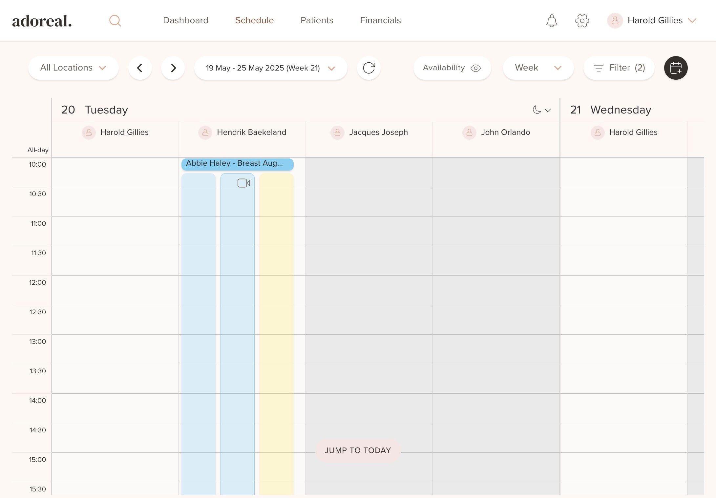
Task: Open Abbie Haley Breast Aug appointment
Action: click(x=237, y=163)
